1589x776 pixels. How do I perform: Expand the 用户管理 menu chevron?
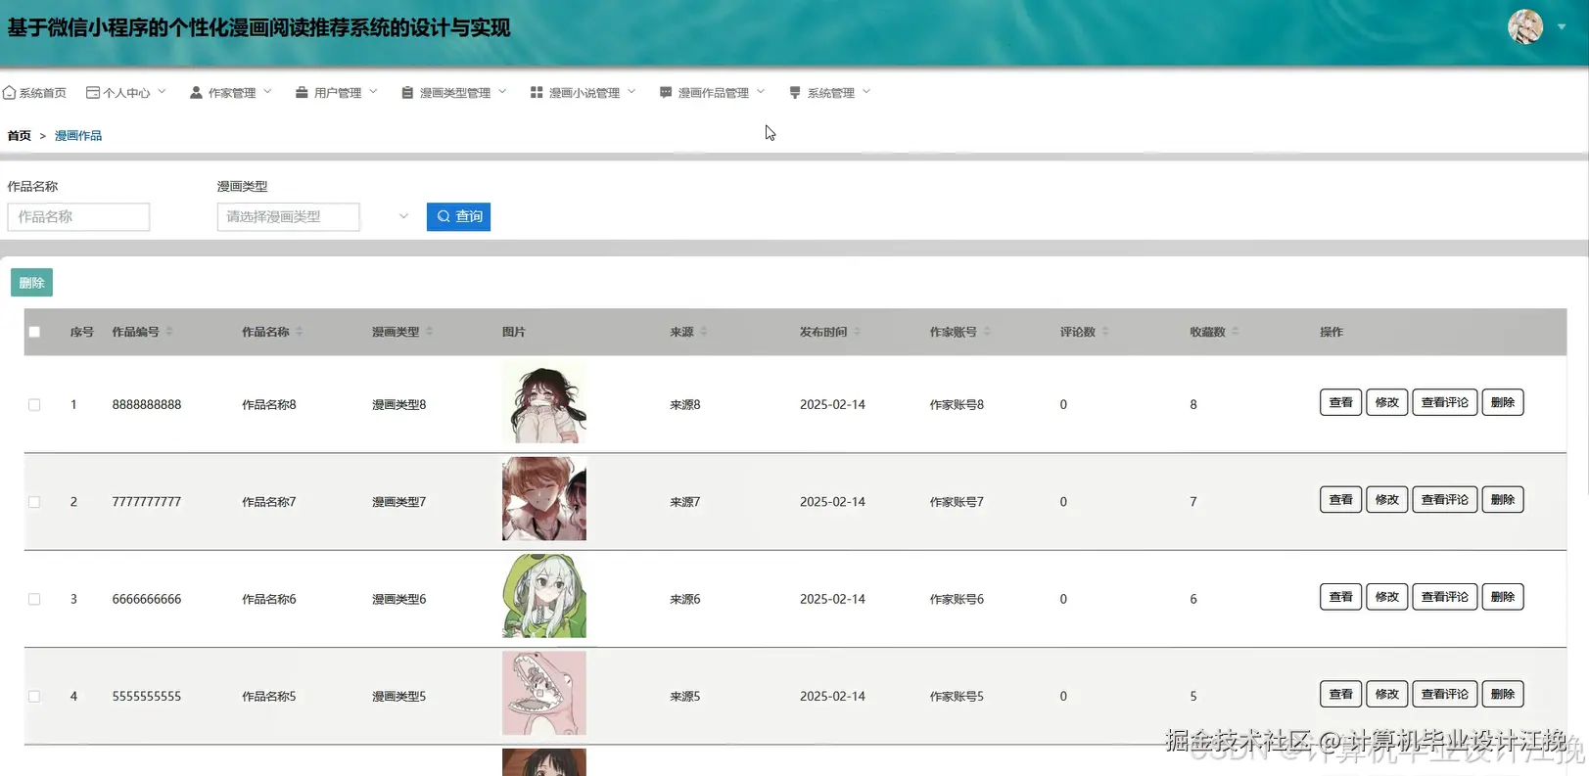(x=373, y=92)
